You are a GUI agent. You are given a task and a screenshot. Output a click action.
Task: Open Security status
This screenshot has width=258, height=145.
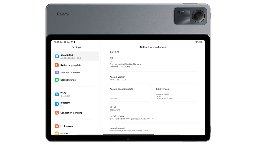coord(76,80)
